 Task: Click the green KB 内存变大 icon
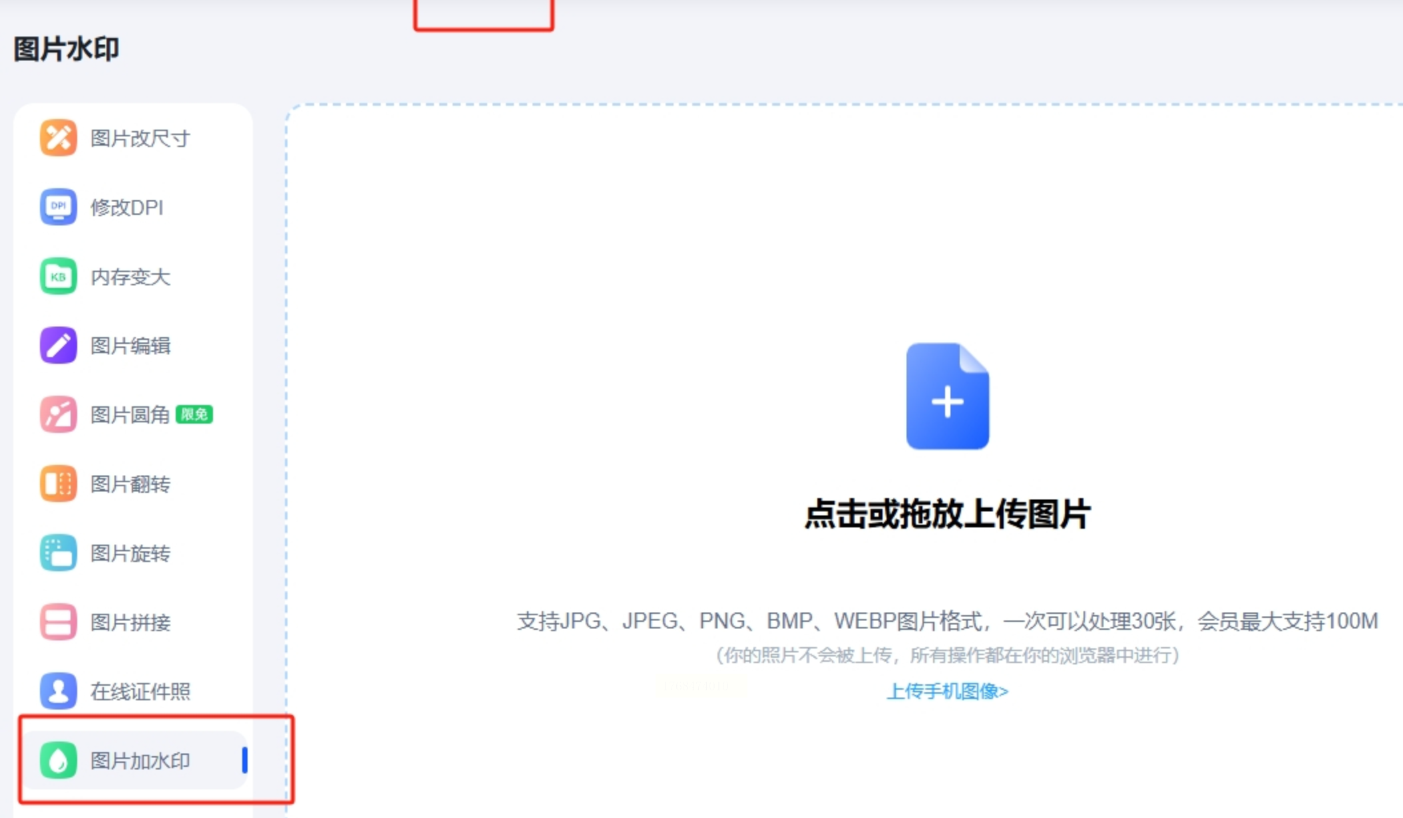pyautogui.click(x=58, y=276)
